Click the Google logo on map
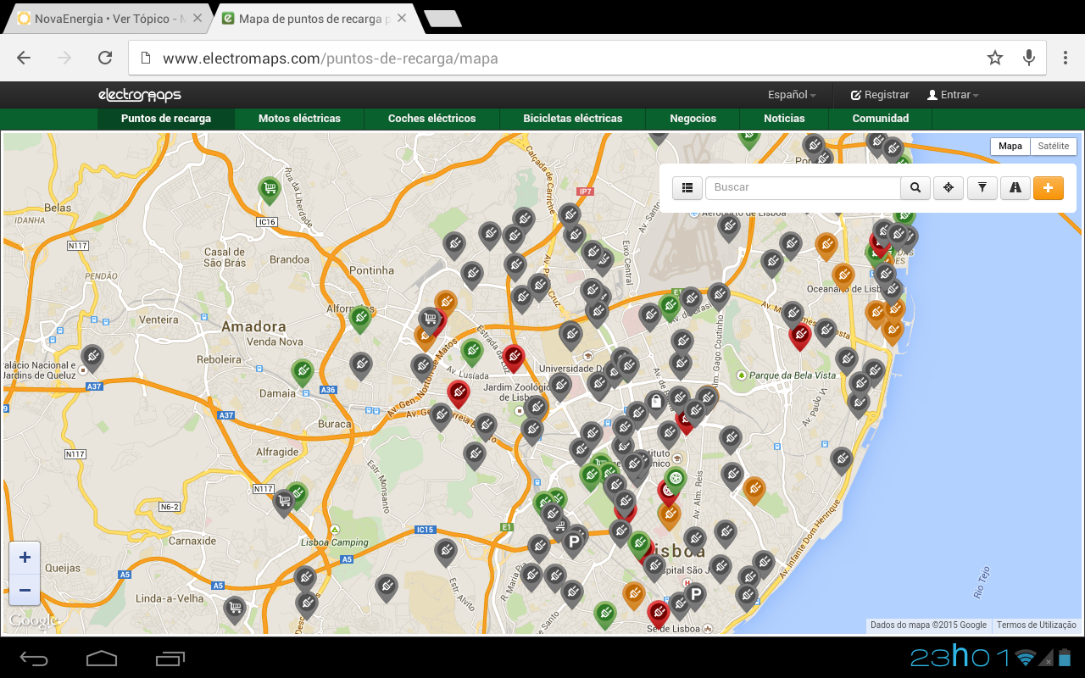This screenshot has width=1085, height=678. coord(33,621)
